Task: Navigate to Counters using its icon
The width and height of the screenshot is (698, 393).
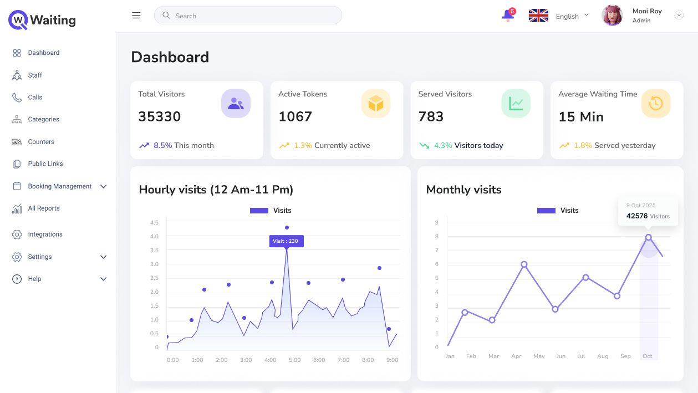Action: [17, 141]
